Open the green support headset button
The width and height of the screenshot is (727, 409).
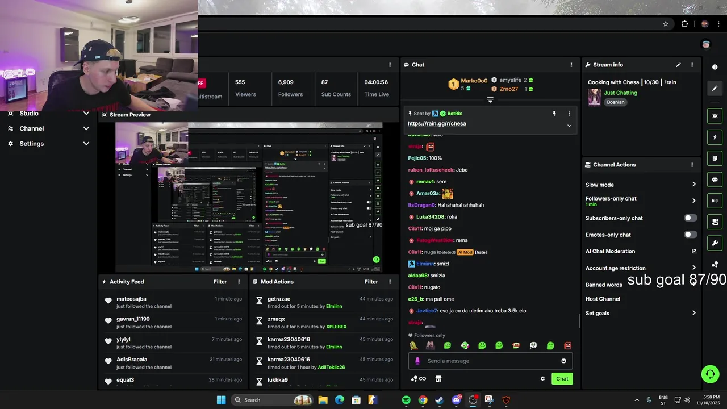[710, 374]
